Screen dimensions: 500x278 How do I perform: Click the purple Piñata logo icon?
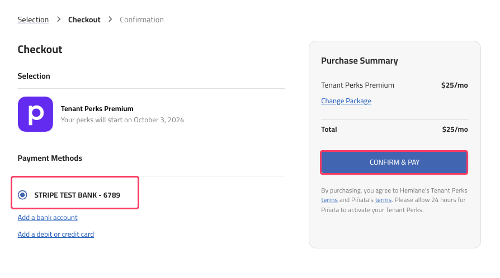[35, 114]
